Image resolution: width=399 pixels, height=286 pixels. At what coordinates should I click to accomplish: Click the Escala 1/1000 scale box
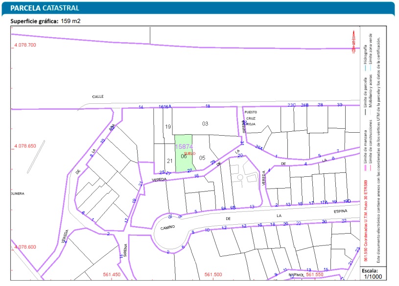tap(375, 273)
